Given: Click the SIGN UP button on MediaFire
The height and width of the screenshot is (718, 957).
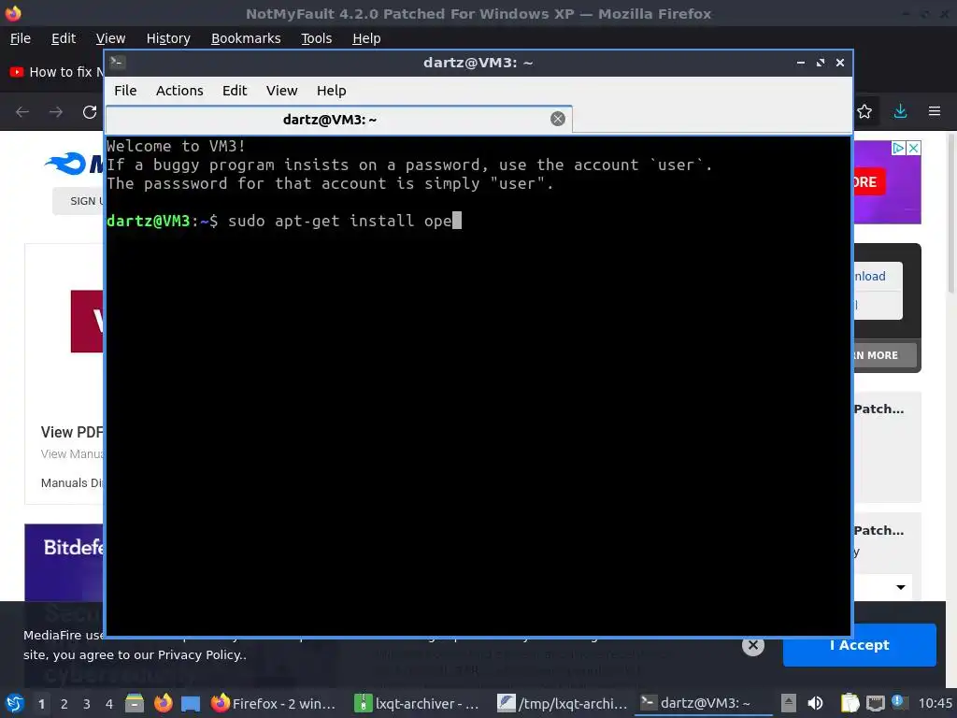Looking at the screenshot, I should (79, 201).
